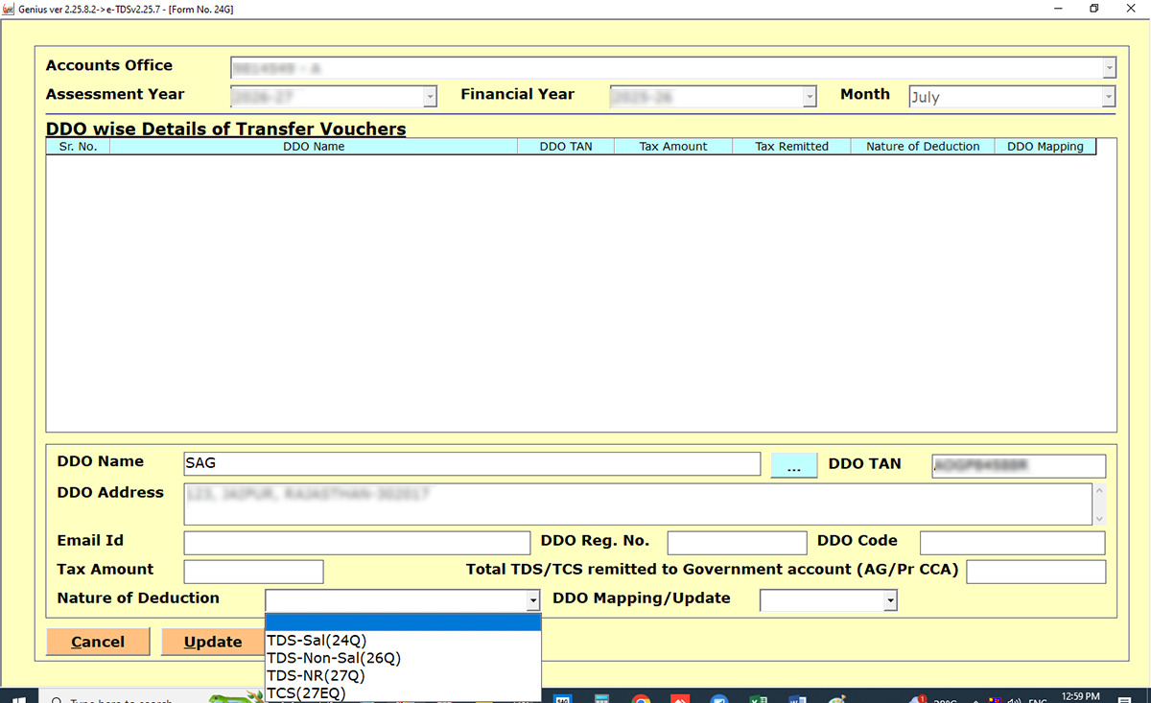1151x703 pixels.
Task: Open the Month dropdown showing July
Action: tap(1109, 97)
